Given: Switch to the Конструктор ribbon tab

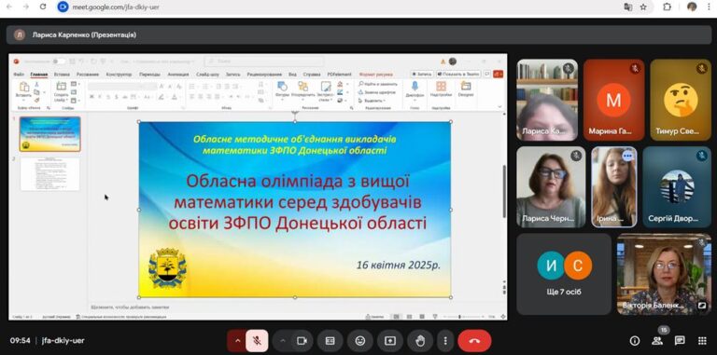Looking at the screenshot, I should coord(119,74).
